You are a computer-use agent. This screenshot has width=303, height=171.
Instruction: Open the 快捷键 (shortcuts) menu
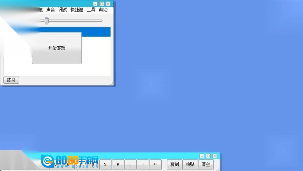click(77, 10)
